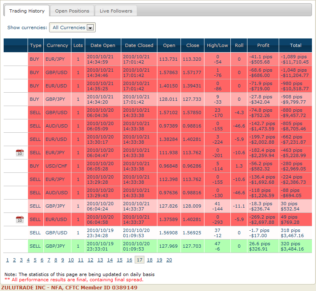Click profit cell '26.6 pips $326.91'

click(x=263, y=246)
